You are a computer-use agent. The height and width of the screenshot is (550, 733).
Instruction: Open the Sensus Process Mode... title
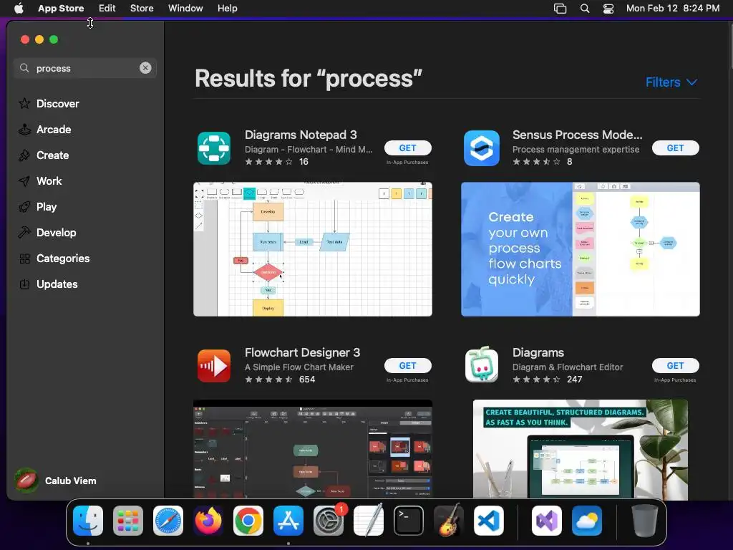click(578, 135)
